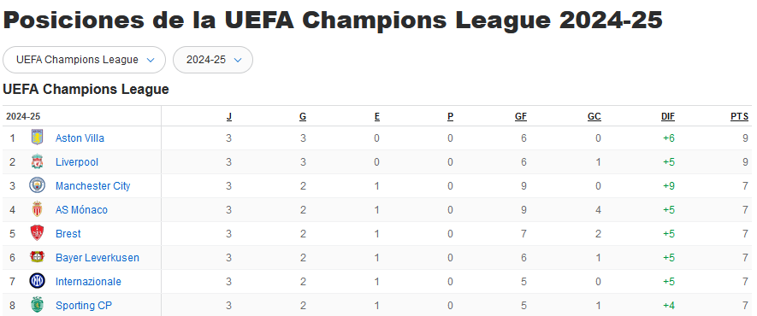Open the 2024-25 season dropdown
The width and height of the screenshot is (757, 316).
coord(213,60)
